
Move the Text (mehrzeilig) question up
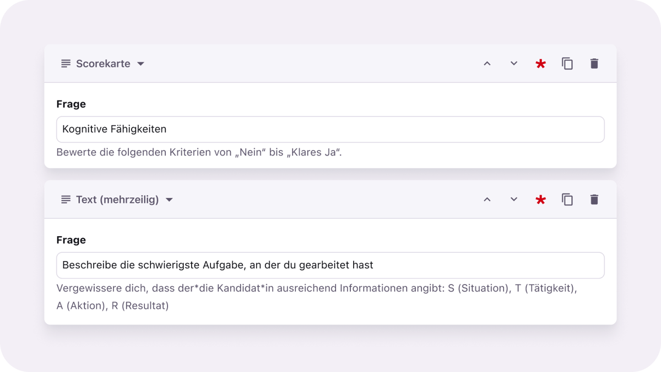(x=487, y=199)
